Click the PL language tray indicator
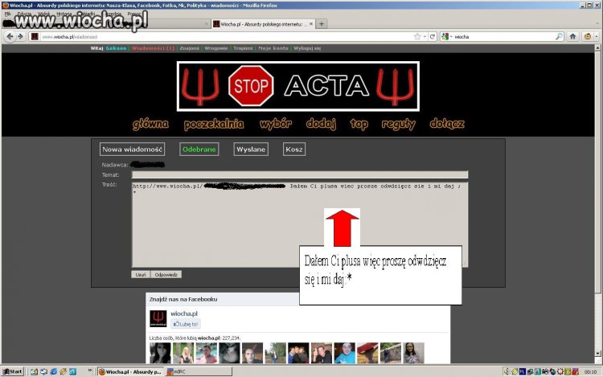This screenshot has height=377, width=603. pyautogui.click(x=523, y=371)
